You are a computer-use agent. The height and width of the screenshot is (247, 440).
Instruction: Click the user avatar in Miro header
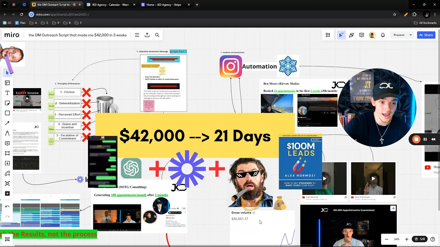click(x=372, y=35)
